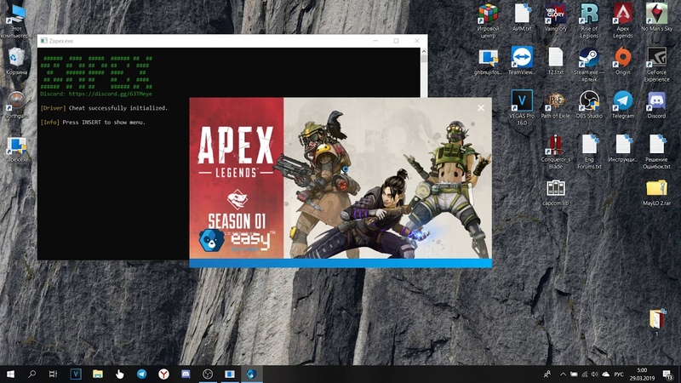Viewport: 681px width, 383px height.
Task: Open the OneDrive cloud tray icon
Action: click(605, 374)
